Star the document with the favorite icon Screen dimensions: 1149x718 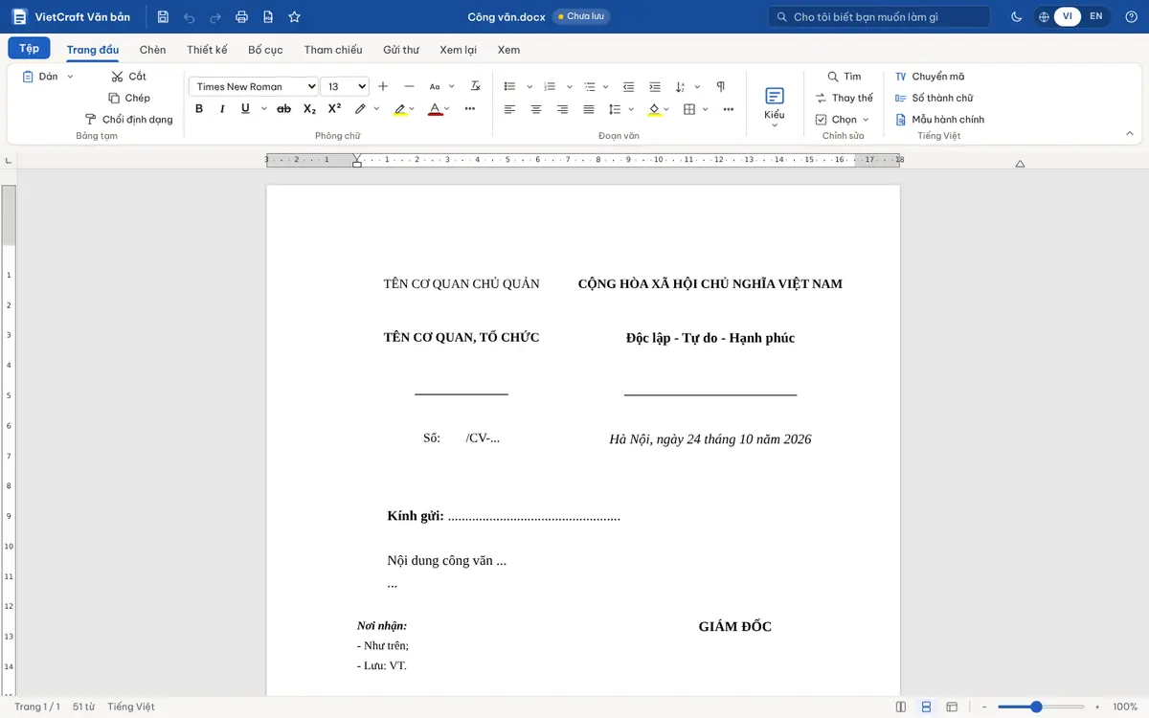point(294,17)
